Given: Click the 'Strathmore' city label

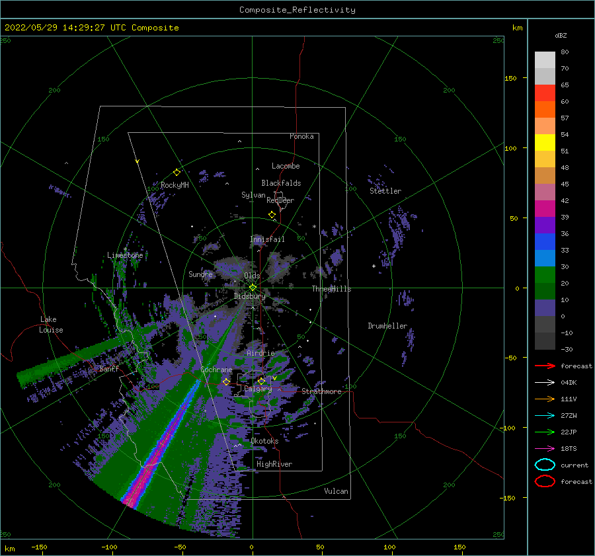Looking at the screenshot, I should 321,391.
